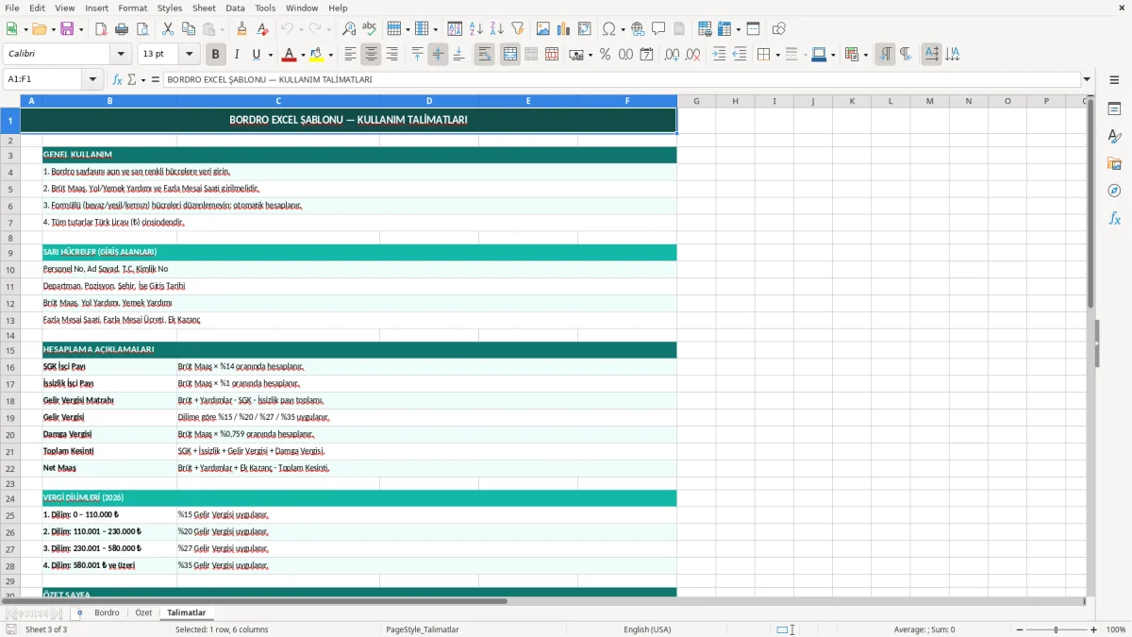The width and height of the screenshot is (1132, 637).
Task: Insert a chart
Action: pyautogui.click(x=564, y=28)
